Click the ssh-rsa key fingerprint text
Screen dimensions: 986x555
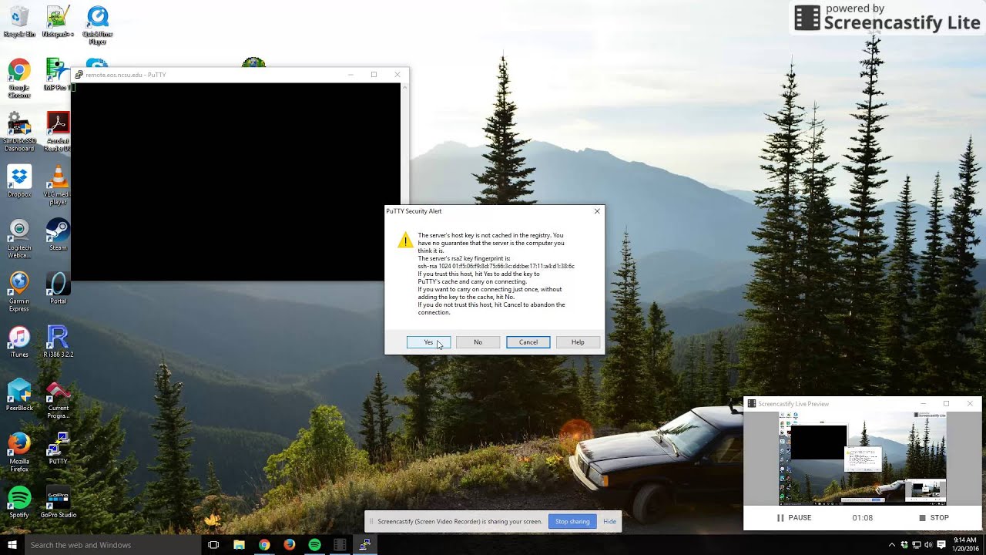pyautogui.click(x=496, y=266)
